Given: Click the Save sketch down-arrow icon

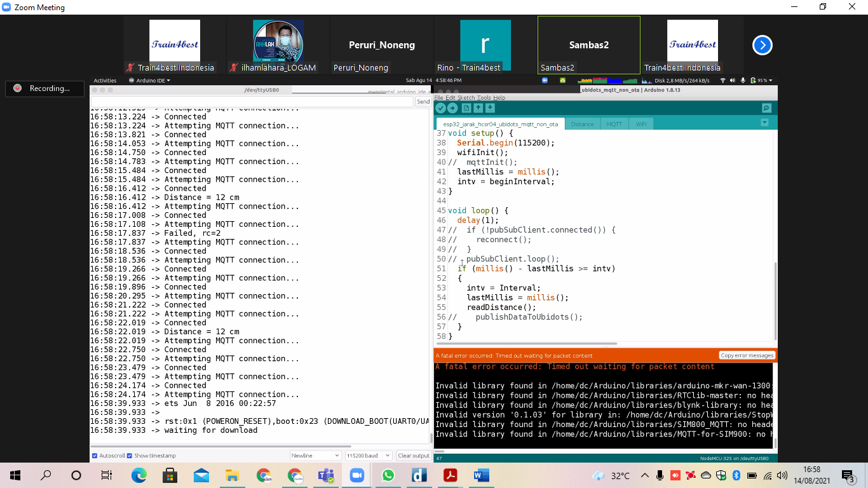Looking at the screenshot, I should point(490,109).
